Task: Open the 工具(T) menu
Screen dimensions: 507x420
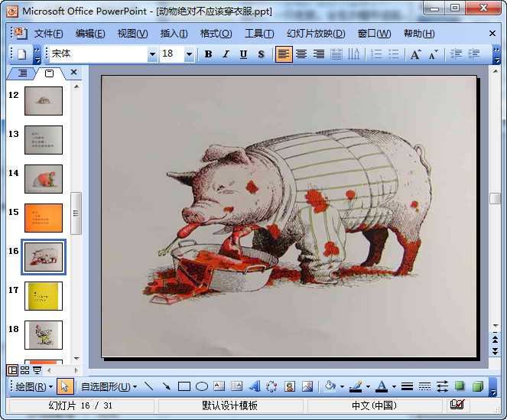Action: (x=259, y=34)
